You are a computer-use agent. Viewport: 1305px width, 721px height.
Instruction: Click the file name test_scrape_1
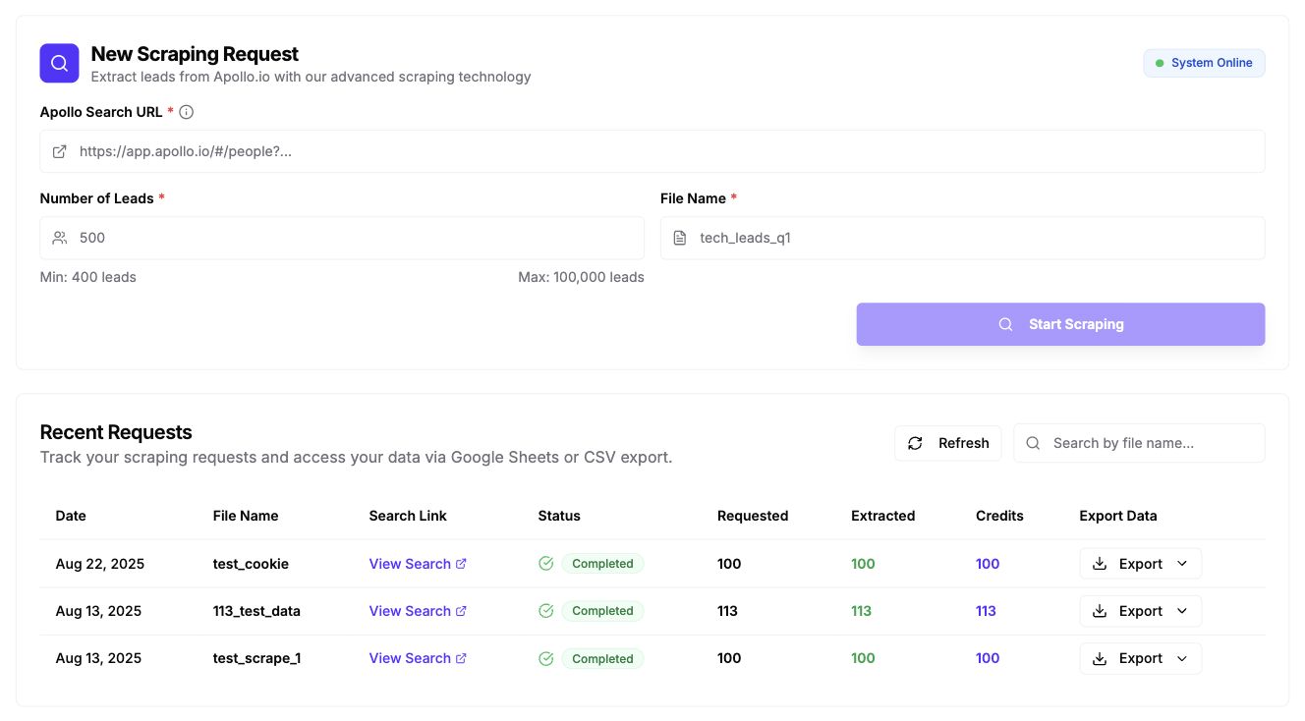tap(256, 658)
